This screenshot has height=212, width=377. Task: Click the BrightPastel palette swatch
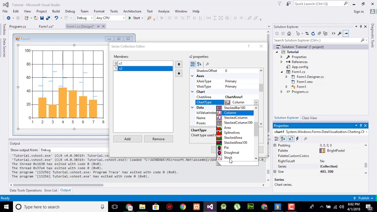point(322,151)
